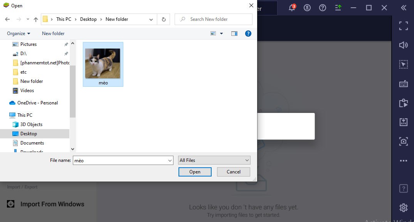The height and width of the screenshot is (222, 414).
Task: Open the Organize menu
Action: (18, 34)
